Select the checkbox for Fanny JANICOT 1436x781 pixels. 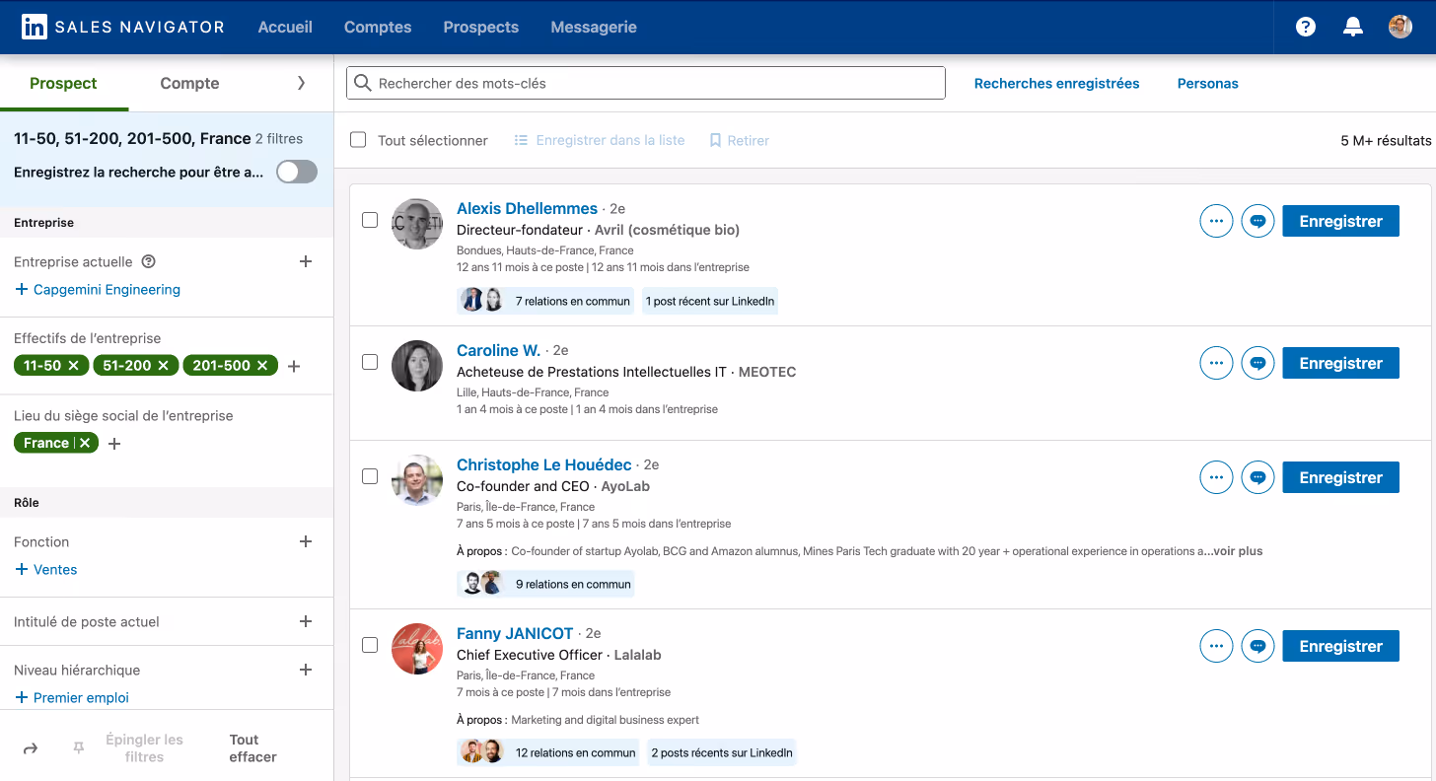point(370,645)
